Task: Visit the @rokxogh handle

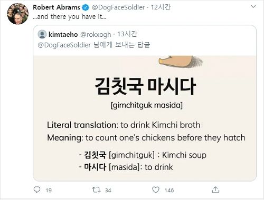Action: (x=96, y=35)
